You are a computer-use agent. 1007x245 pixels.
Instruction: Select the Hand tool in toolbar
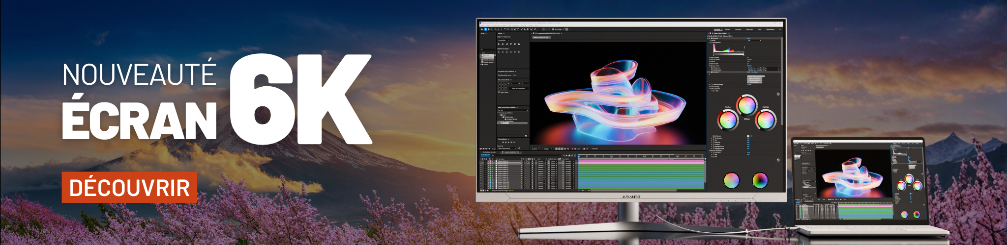[489, 29]
